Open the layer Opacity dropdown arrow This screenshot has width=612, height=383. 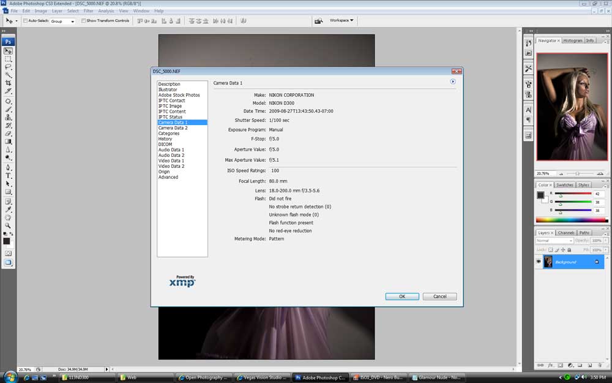tap(606, 241)
